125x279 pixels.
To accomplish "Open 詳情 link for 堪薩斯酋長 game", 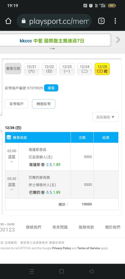I will (12, 157).
